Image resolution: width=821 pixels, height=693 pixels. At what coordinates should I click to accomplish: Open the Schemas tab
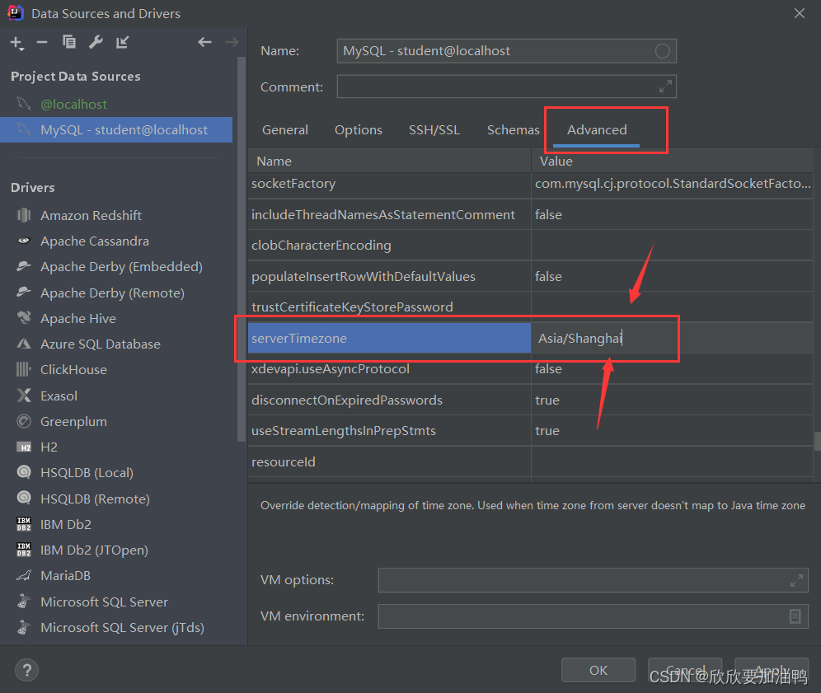[513, 130]
